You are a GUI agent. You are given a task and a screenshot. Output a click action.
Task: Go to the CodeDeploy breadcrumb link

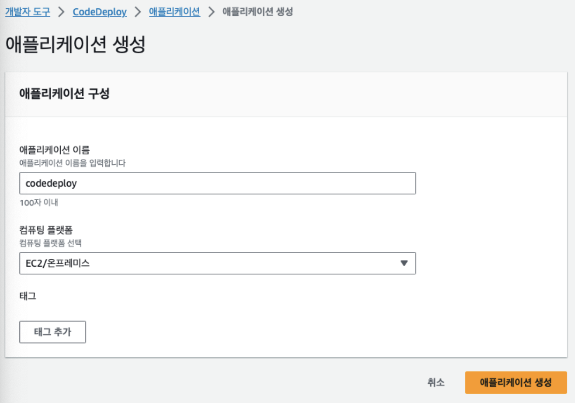pyautogui.click(x=100, y=12)
